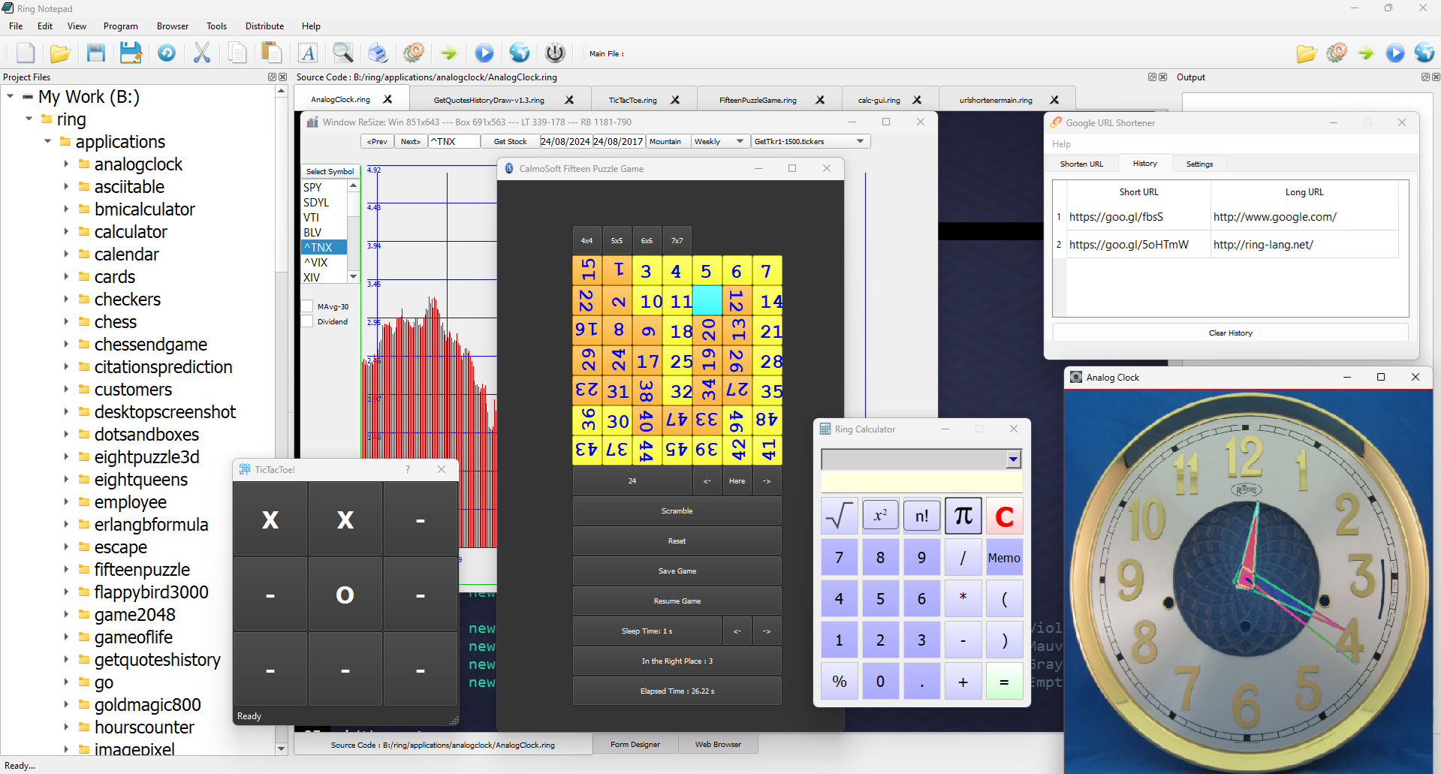This screenshot has height=774, width=1441.
Task: Click the pi button in Ring Calculator
Action: click(963, 516)
